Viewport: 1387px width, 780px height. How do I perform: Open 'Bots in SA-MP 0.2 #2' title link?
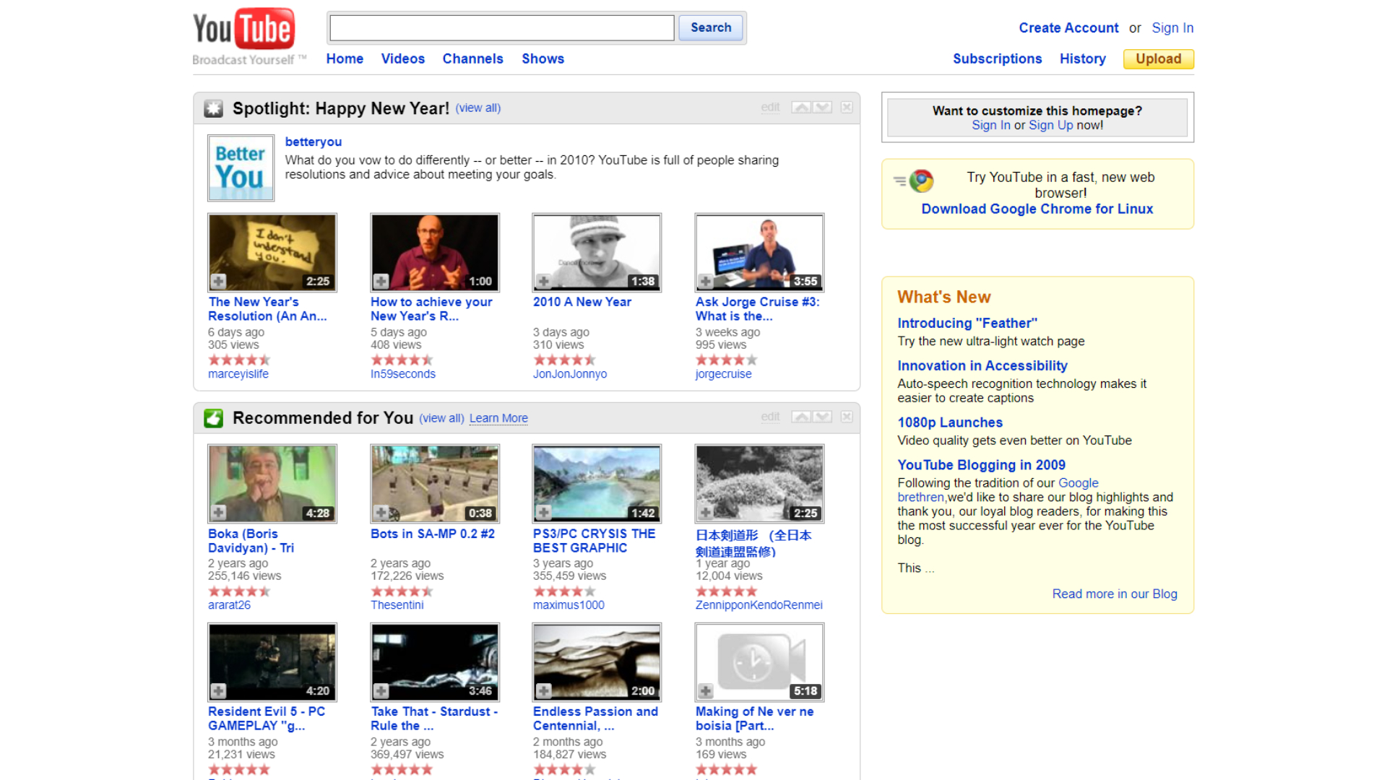pyautogui.click(x=433, y=534)
